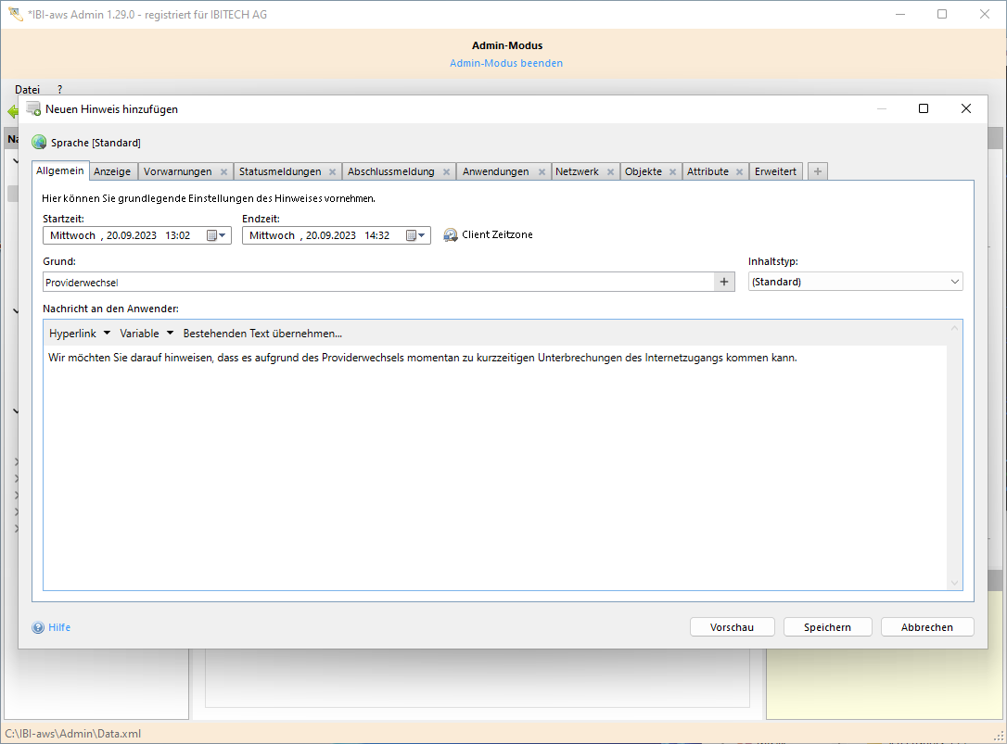
Task: Click Speichern to save the notice
Action: (827, 627)
